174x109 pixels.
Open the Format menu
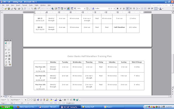24,5
